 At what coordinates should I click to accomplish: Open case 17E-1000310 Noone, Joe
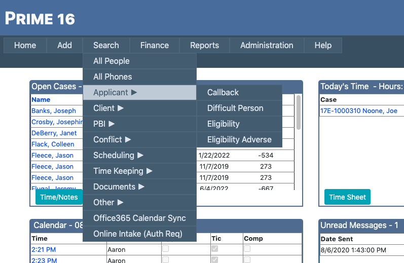(x=359, y=111)
